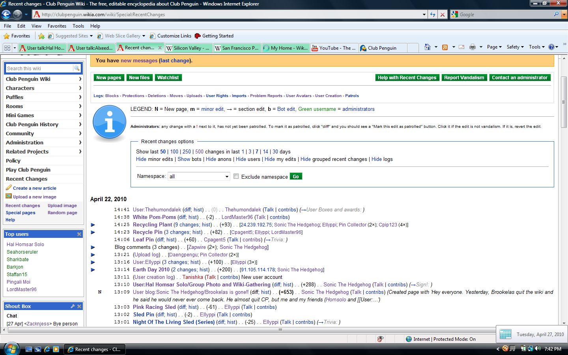568x355 pixels.
Task: Click the Report Vandalism button
Action: tap(464, 78)
